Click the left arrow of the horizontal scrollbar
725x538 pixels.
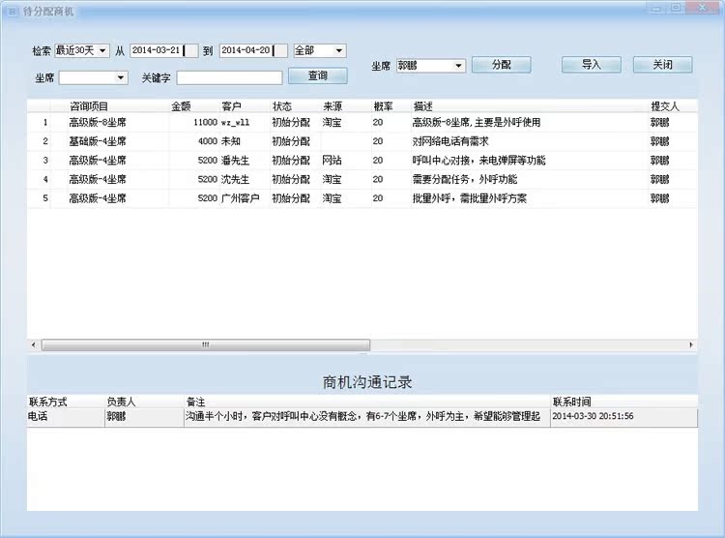[x=34, y=344]
